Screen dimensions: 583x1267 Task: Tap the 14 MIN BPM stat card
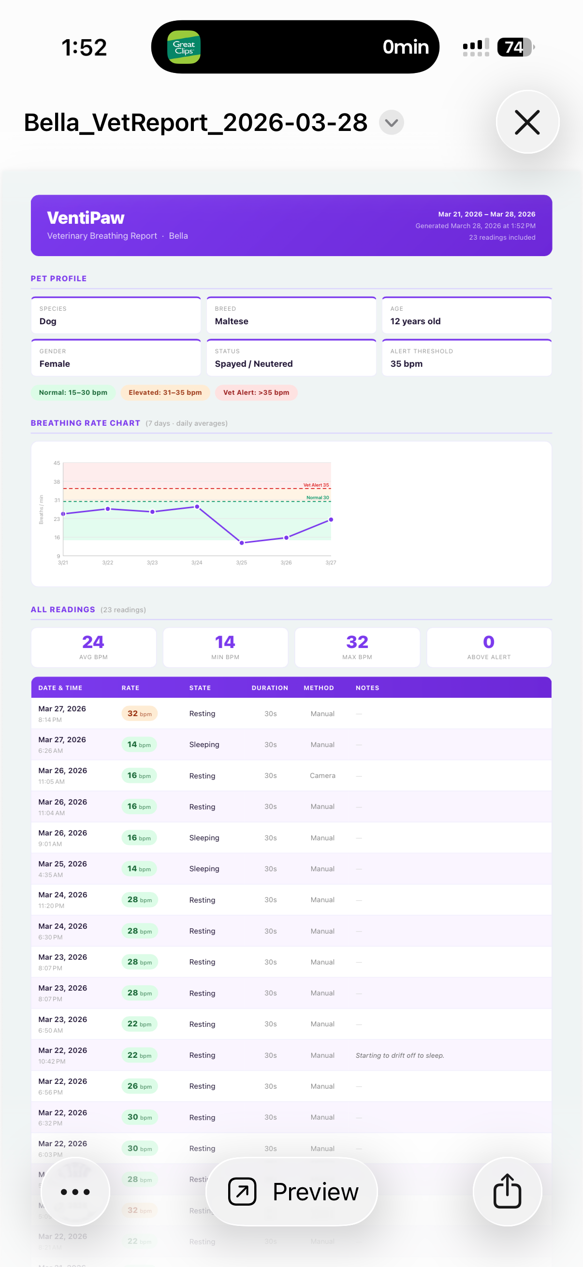click(225, 648)
